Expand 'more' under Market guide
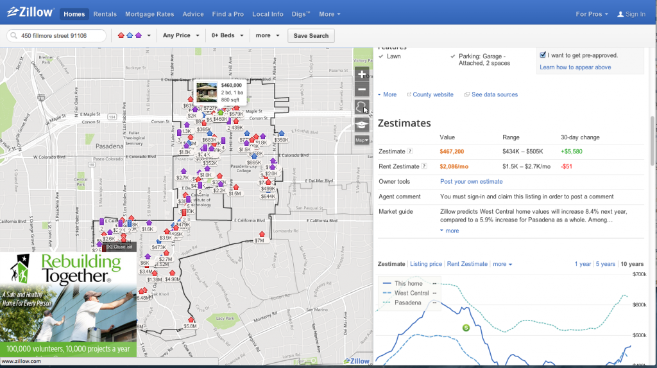657x368 pixels. click(x=450, y=231)
